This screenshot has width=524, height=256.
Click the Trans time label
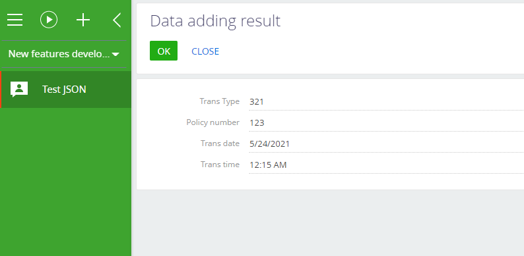point(220,165)
